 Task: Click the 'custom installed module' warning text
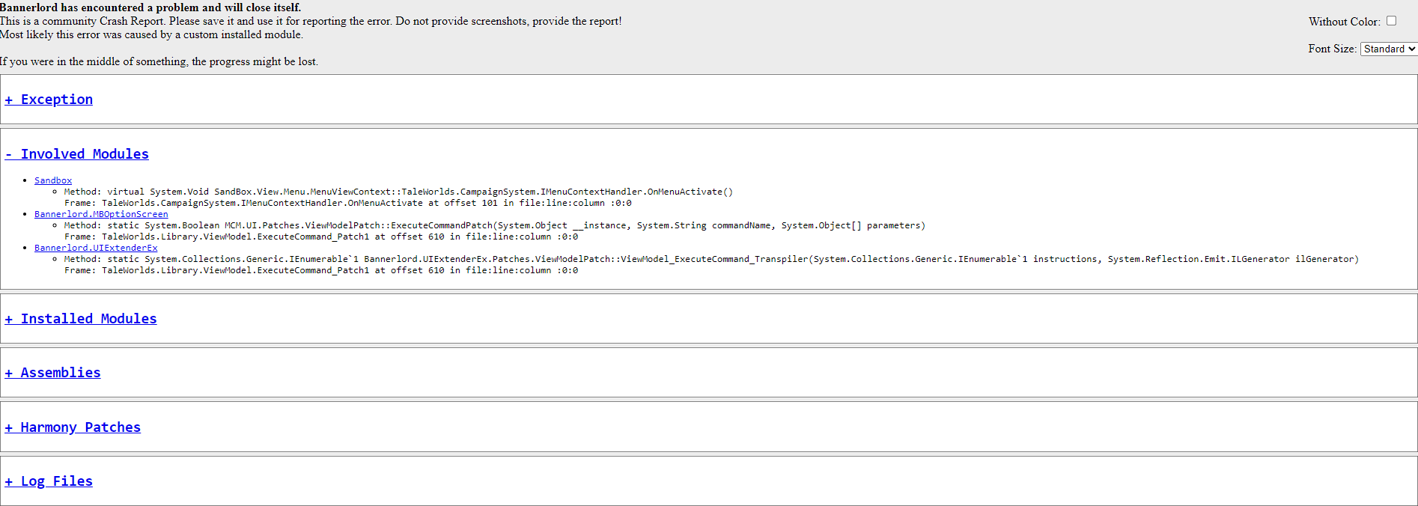coord(151,34)
